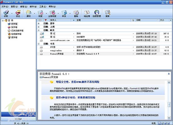Open the 工具 menu

pos(43,7)
